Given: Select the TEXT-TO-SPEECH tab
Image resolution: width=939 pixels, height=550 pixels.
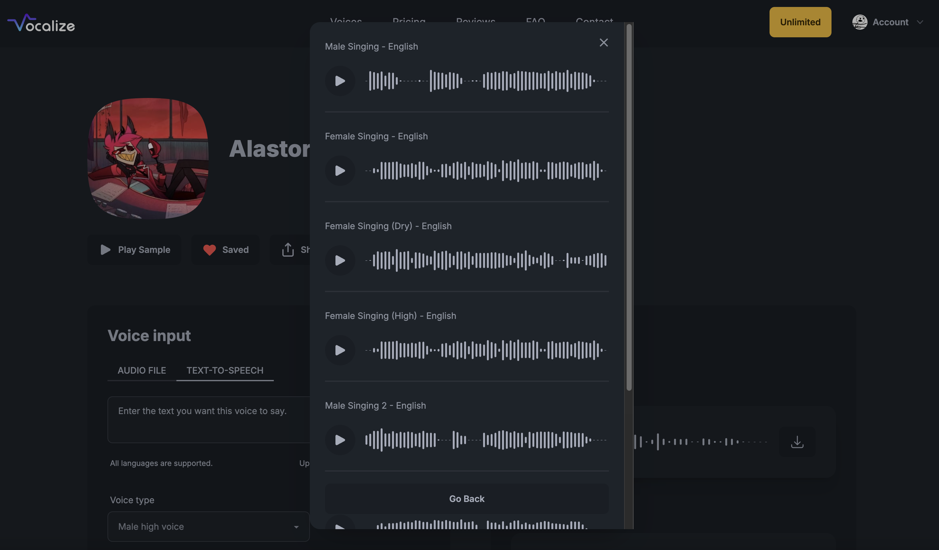Looking at the screenshot, I should pyautogui.click(x=225, y=370).
